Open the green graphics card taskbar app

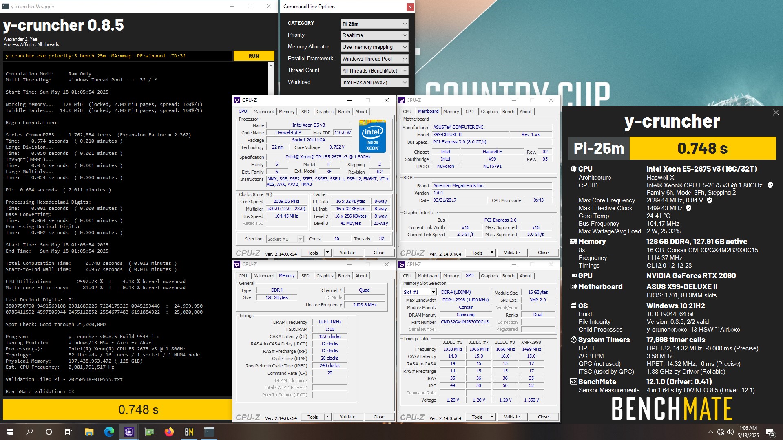(x=149, y=431)
